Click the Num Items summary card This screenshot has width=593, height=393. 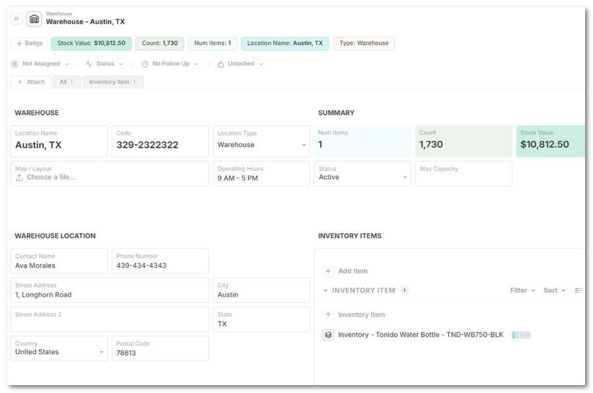362,141
